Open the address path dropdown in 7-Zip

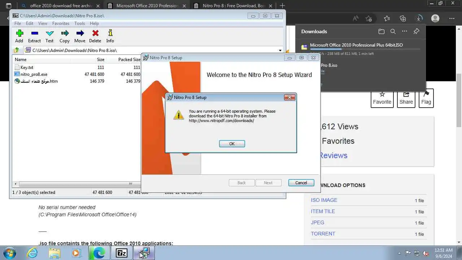pyautogui.click(x=280, y=51)
